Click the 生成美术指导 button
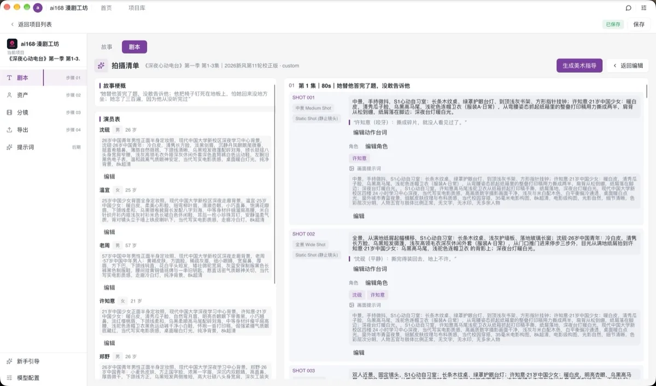 [579, 66]
